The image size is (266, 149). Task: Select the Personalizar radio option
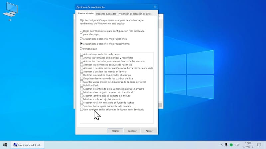tap(81, 49)
